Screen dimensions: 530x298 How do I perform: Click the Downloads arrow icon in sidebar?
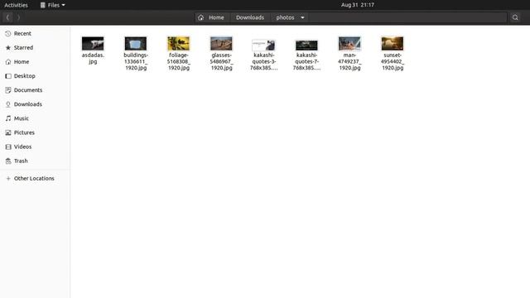[x=8, y=104]
